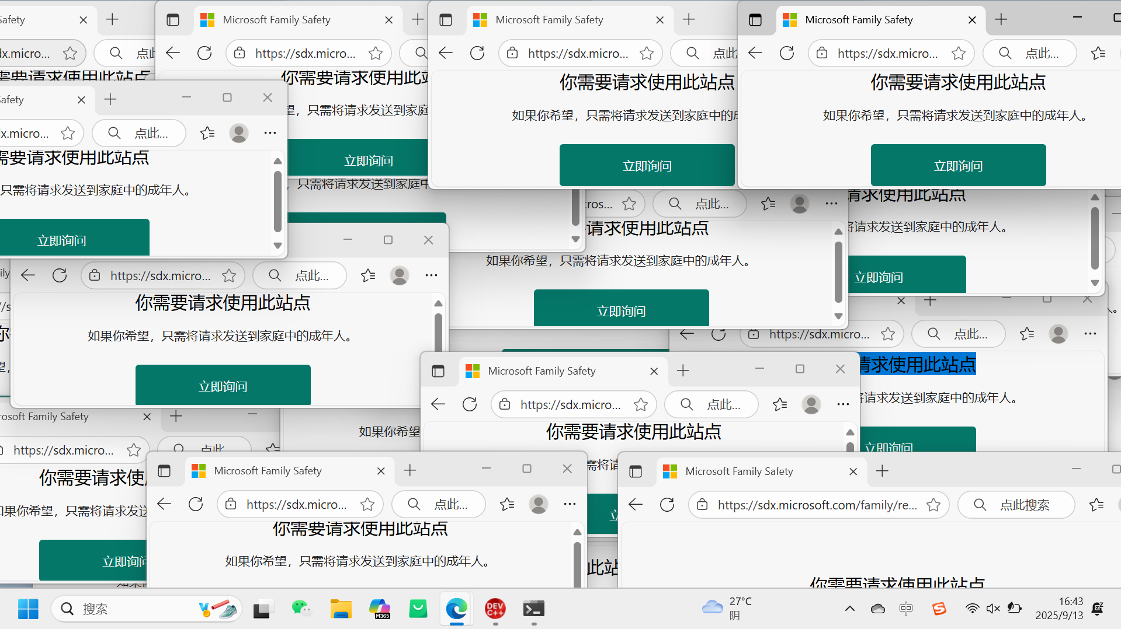Expand the hidden tray icons chevron

coord(850,609)
